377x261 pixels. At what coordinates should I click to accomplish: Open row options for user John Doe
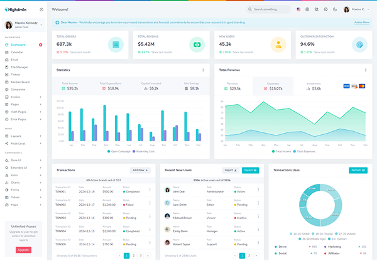[258, 189]
